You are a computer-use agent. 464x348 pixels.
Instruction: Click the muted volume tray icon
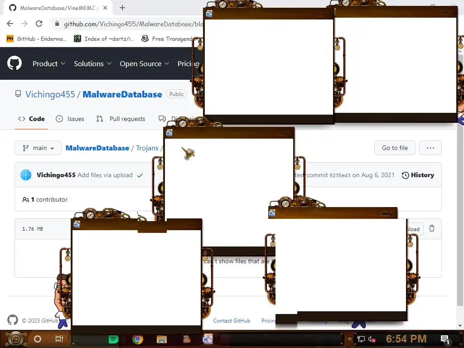tap(372, 339)
